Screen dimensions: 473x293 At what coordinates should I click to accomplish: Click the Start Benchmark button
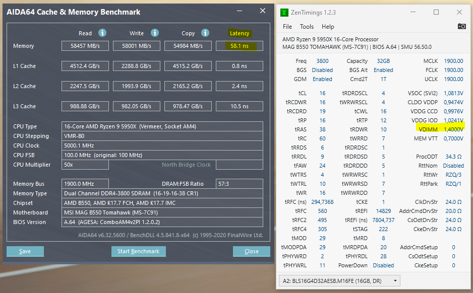pyautogui.click(x=139, y=251)
